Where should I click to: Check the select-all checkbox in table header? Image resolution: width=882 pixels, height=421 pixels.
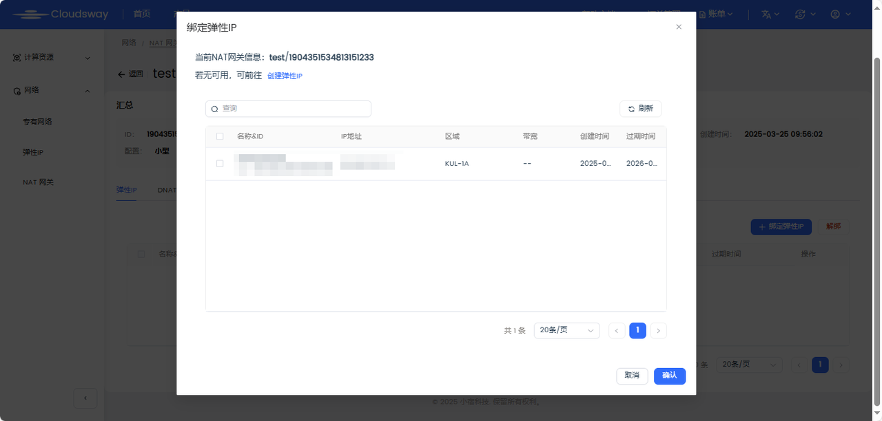coord(220,136)
